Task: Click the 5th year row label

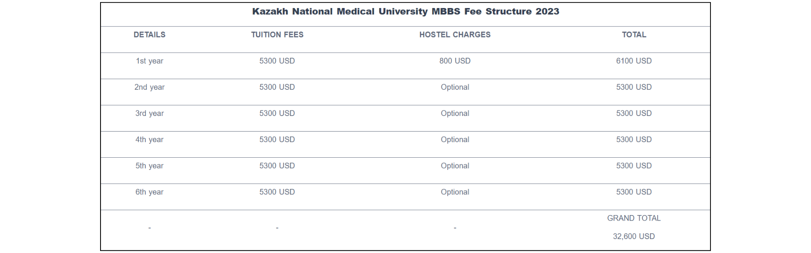Action: [150, 166]
